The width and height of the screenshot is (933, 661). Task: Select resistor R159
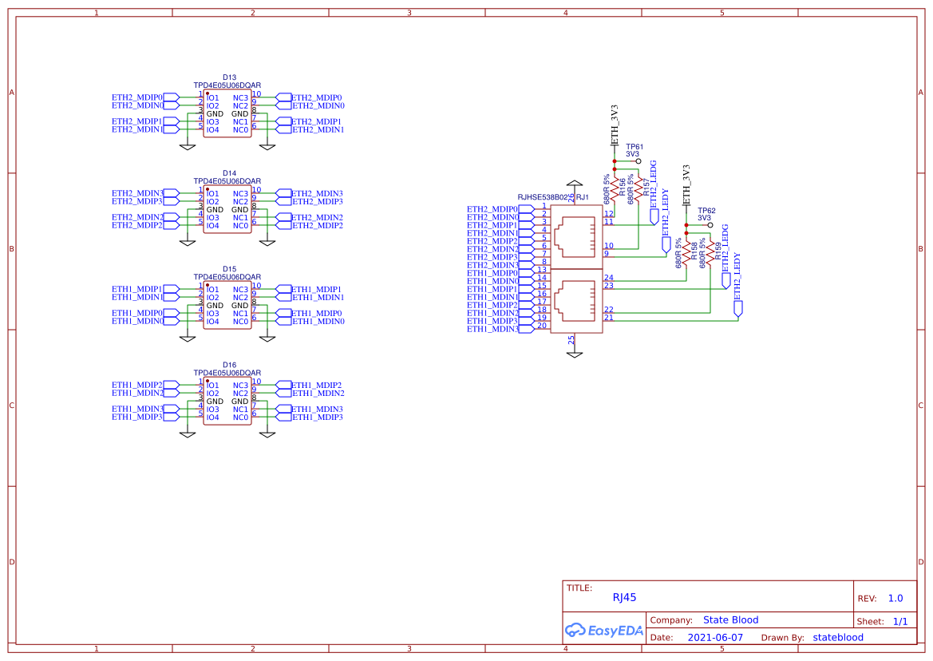710,255
